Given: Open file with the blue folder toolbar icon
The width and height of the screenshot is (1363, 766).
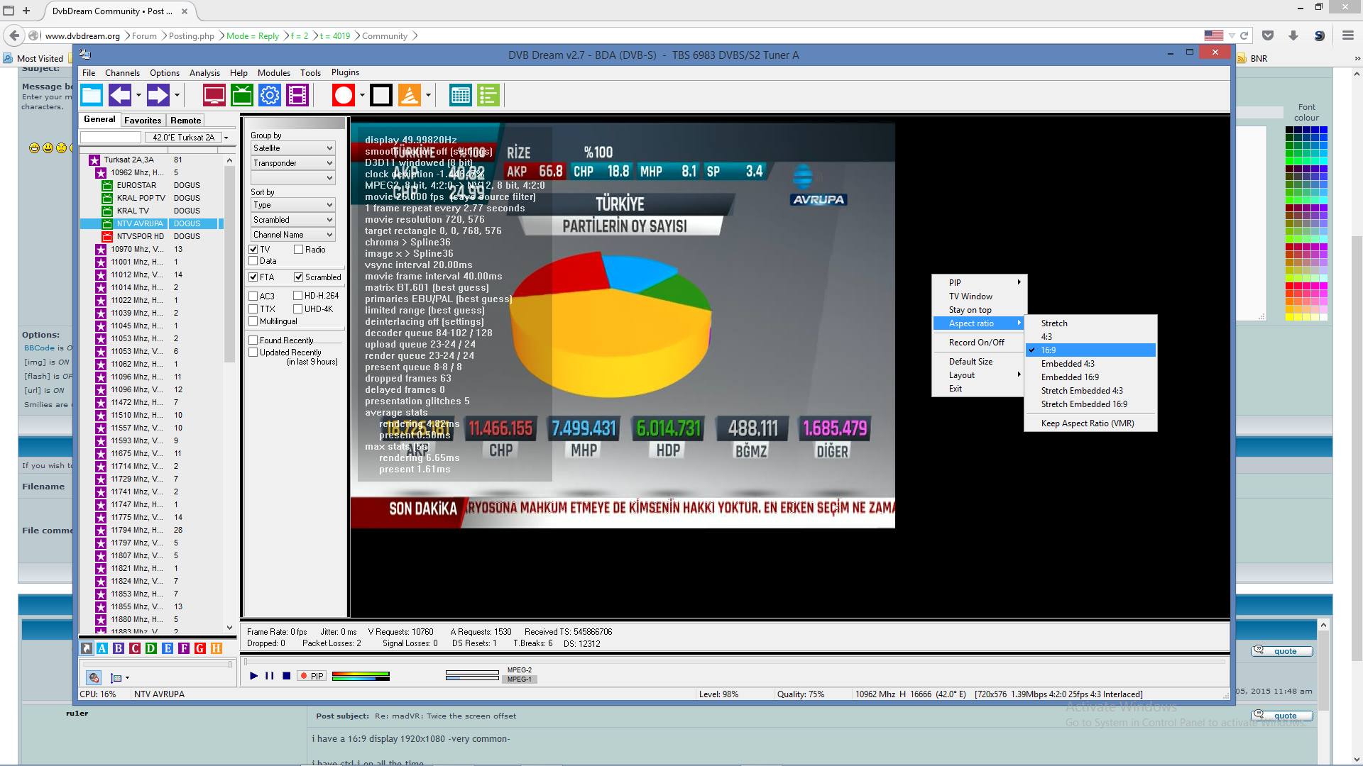Looking at the screenshot, I should click(92, 95).
